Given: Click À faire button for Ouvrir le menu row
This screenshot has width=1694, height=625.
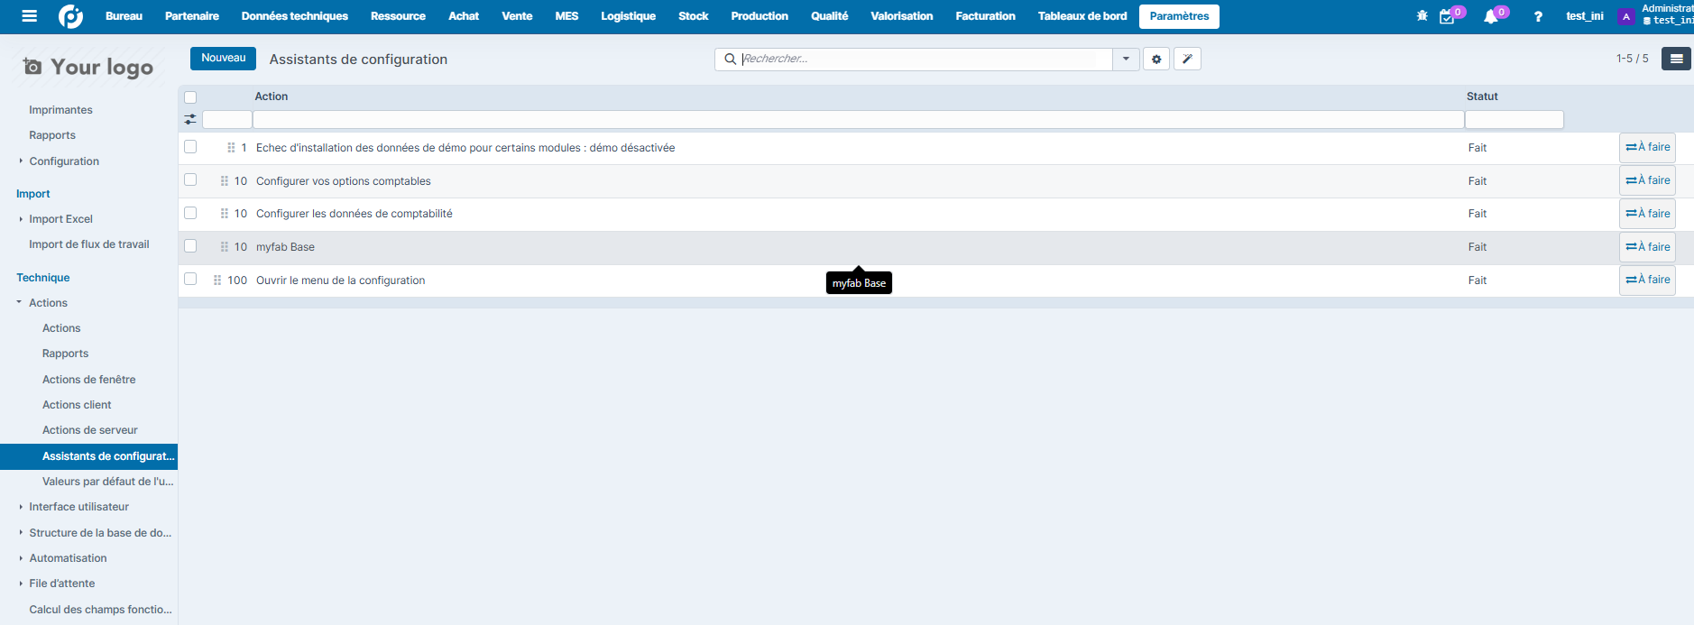Looking at the screenshot, I should pyautogui.click(x=1647, y=280).
